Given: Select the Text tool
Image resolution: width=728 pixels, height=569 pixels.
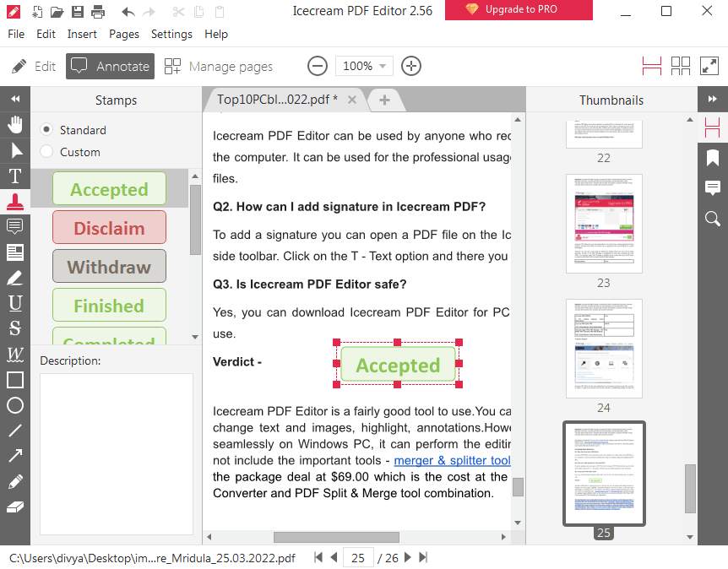Looking at the screenshot, I should point(15,176).
